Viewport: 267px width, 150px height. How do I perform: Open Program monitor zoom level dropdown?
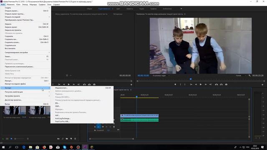click(x=161, y=75)
